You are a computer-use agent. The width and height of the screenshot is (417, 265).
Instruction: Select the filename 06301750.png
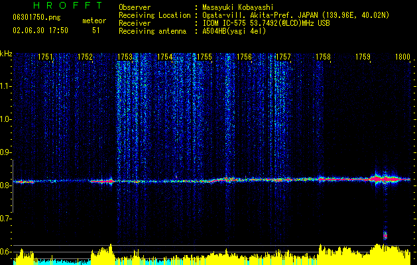(36, 18)
